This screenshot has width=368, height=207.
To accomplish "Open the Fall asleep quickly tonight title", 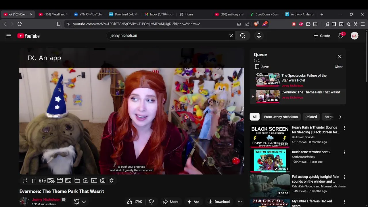I will pyautogui.click(x=315, y=179).
